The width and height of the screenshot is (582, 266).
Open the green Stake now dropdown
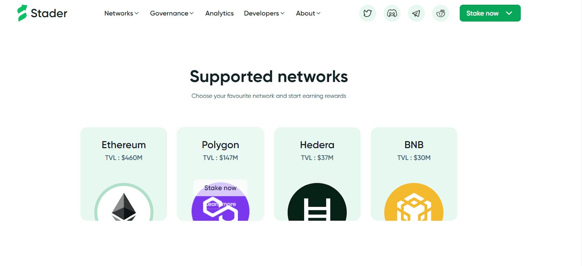(x=490, y=13)
